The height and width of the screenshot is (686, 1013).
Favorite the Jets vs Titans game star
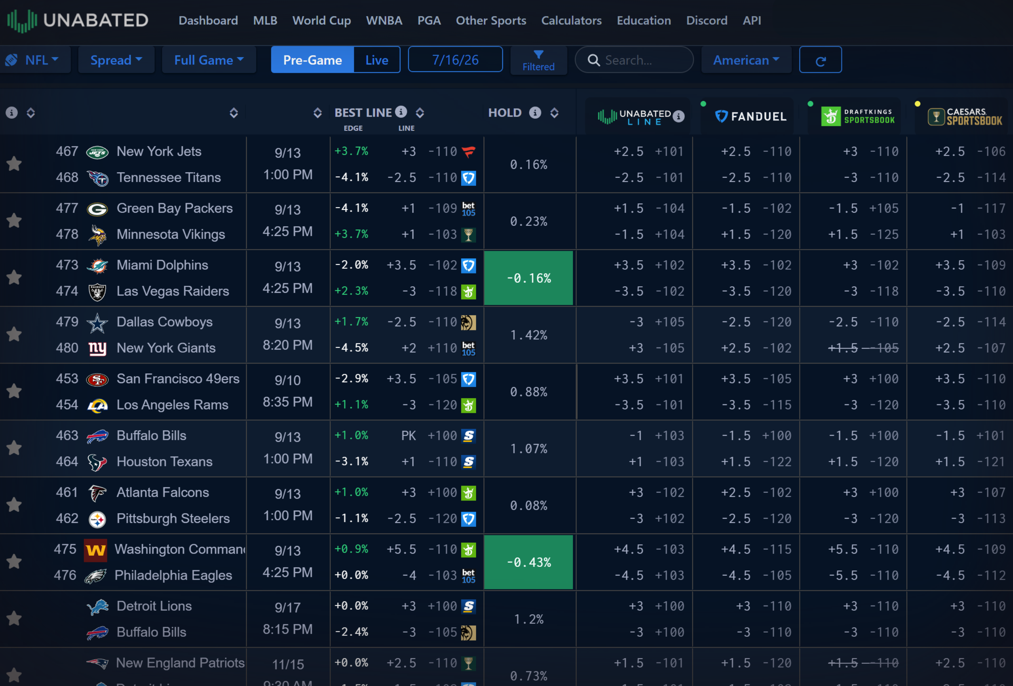click(x=14, y=164)
